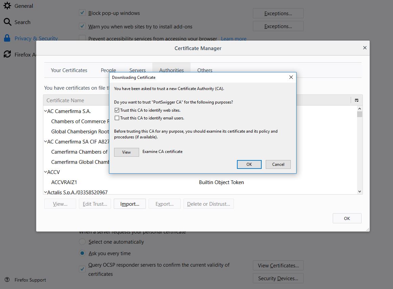Open General settings gear icon
The height and width of the screenshot is (289, 393).
7,5
